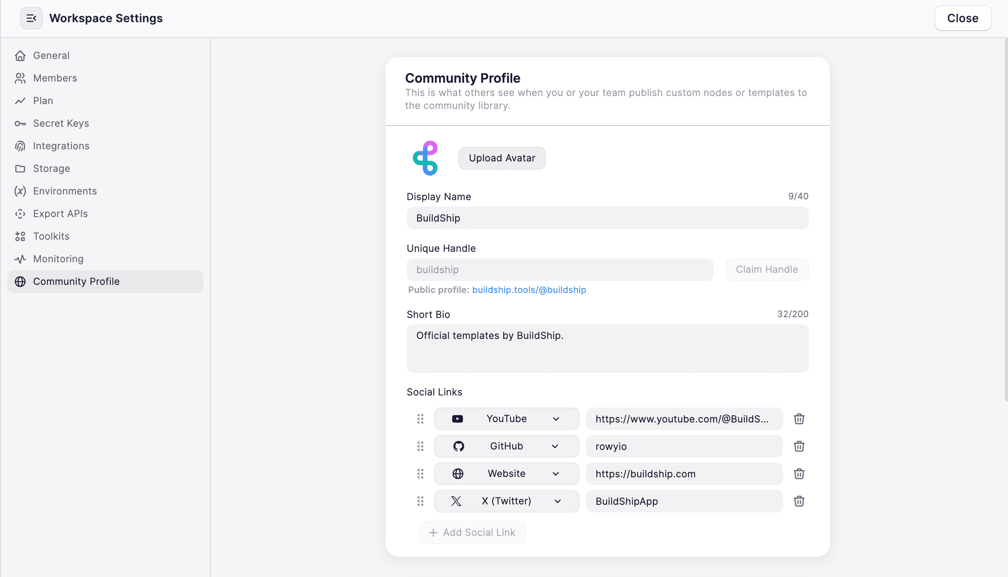Open the General settings section
1008x577 pixels.
105,56
